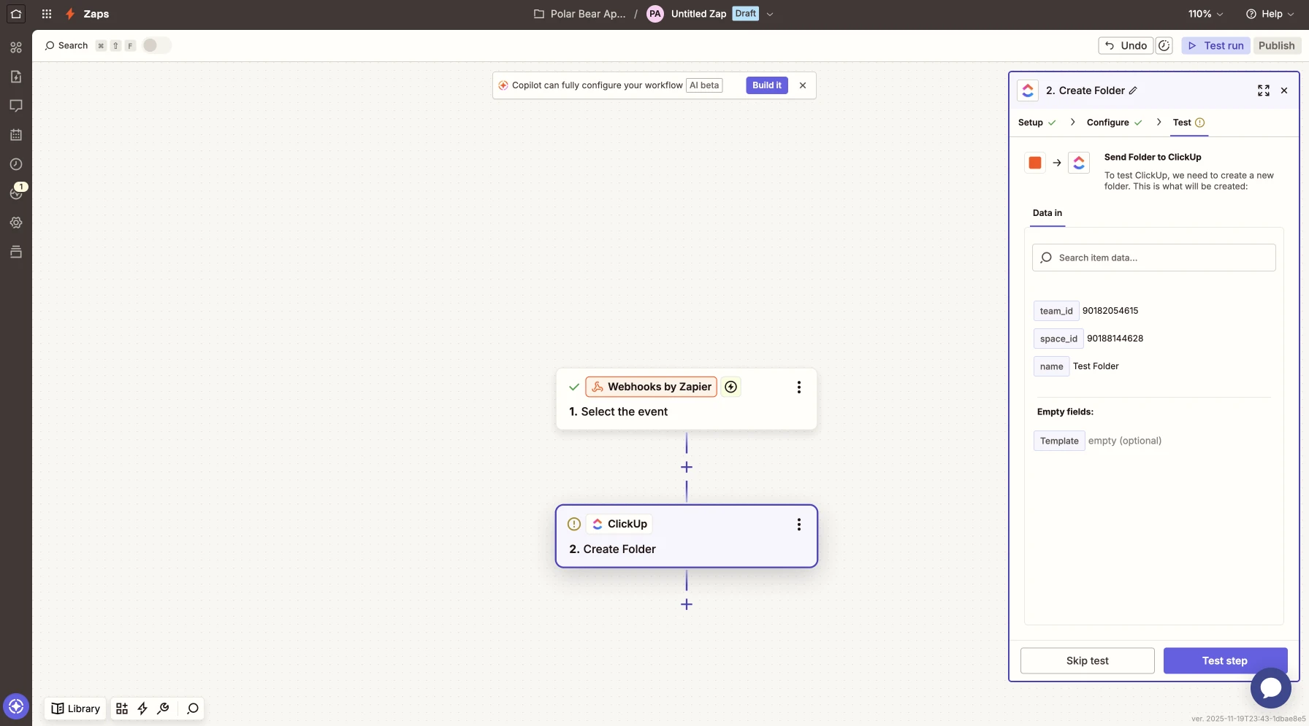Open three-dot menu on ClickUp step
The height and width of the screenshot is (726, 1309).
tap(798, 524)
